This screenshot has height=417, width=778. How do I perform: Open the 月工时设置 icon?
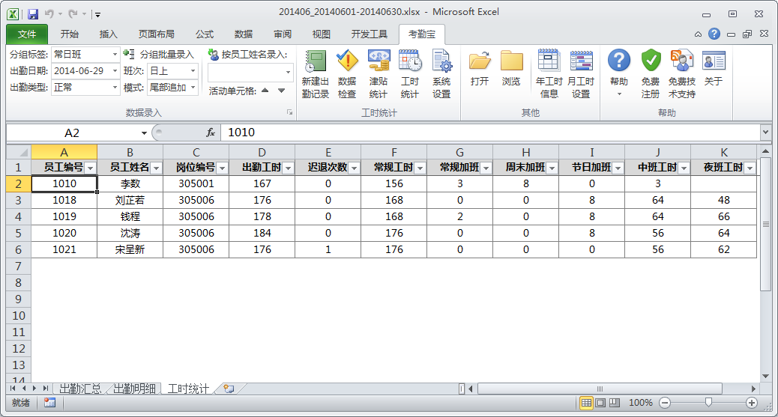(x=581, y=74)
